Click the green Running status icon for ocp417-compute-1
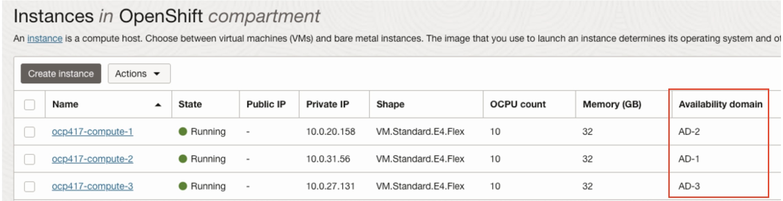The image size is (783, 201). pyautogui.click(x=183, y=131)
